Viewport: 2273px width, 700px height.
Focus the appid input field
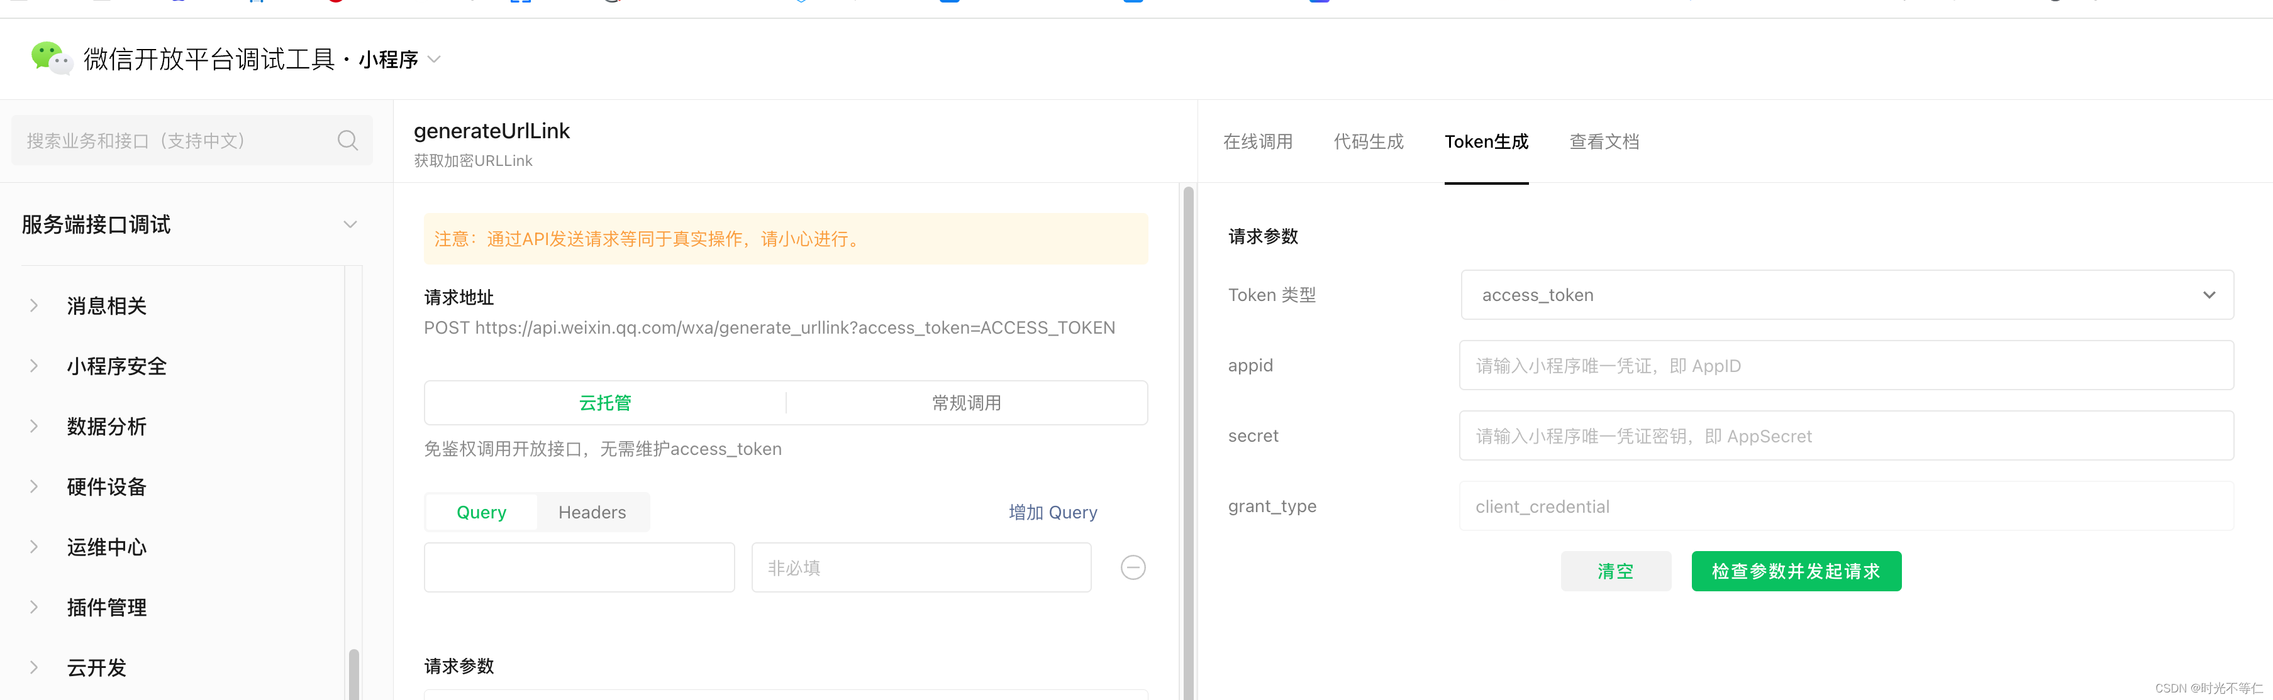(x=1846, y=366)
